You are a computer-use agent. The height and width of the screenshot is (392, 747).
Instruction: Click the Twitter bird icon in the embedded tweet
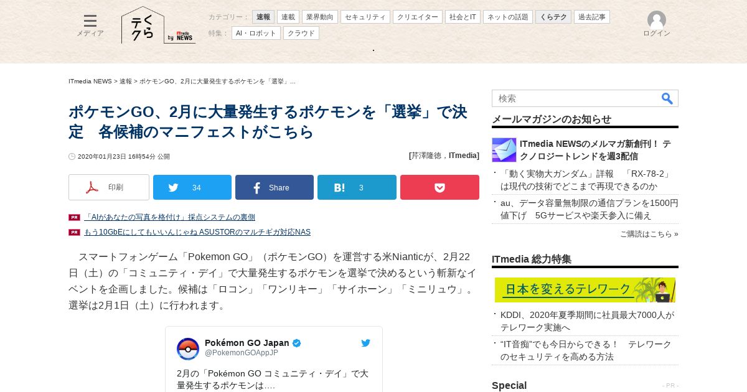365,343
